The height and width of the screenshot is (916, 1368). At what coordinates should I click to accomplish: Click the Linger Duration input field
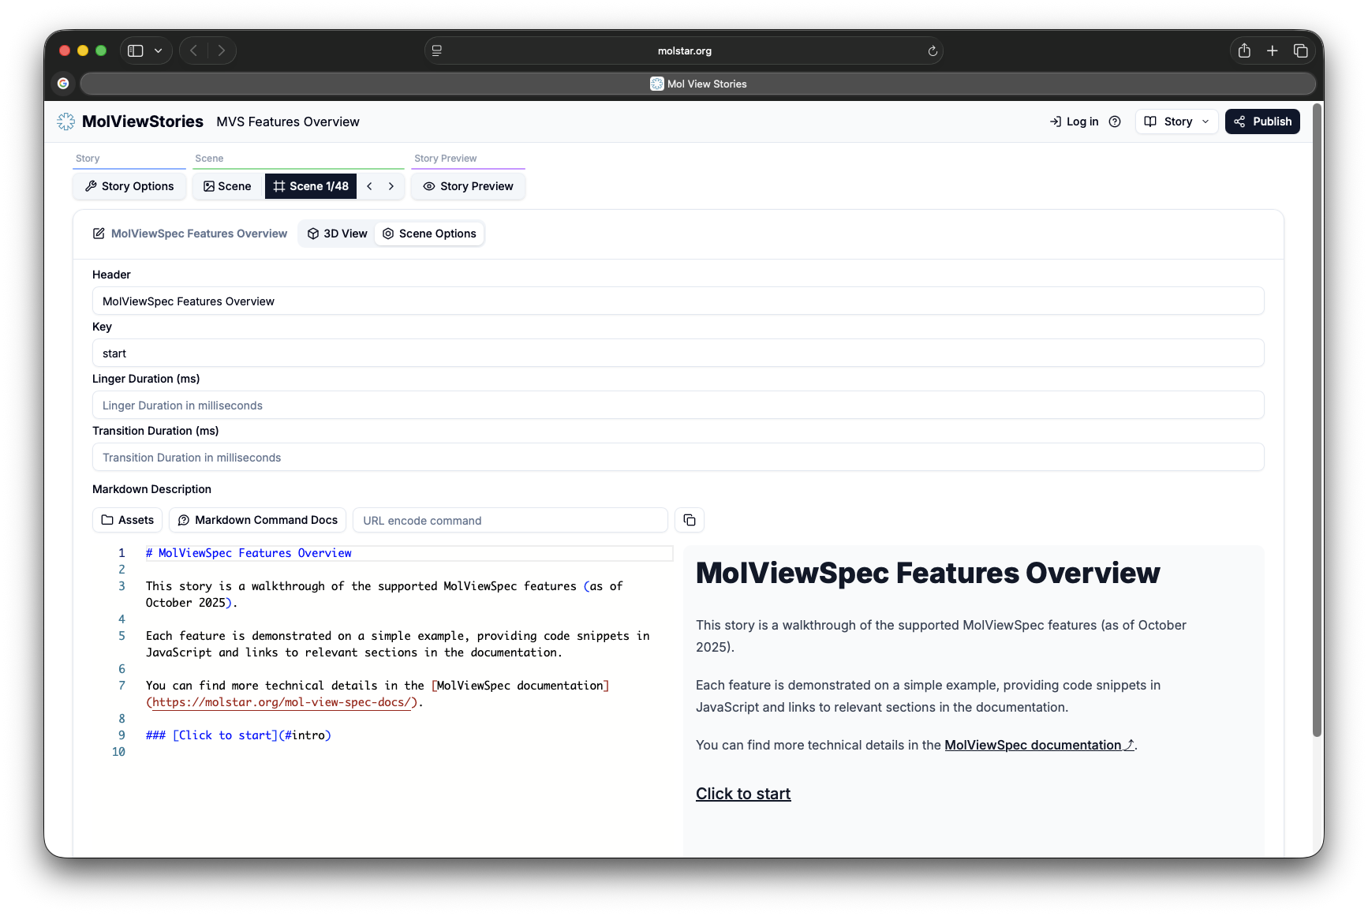[x=678, y=406]
